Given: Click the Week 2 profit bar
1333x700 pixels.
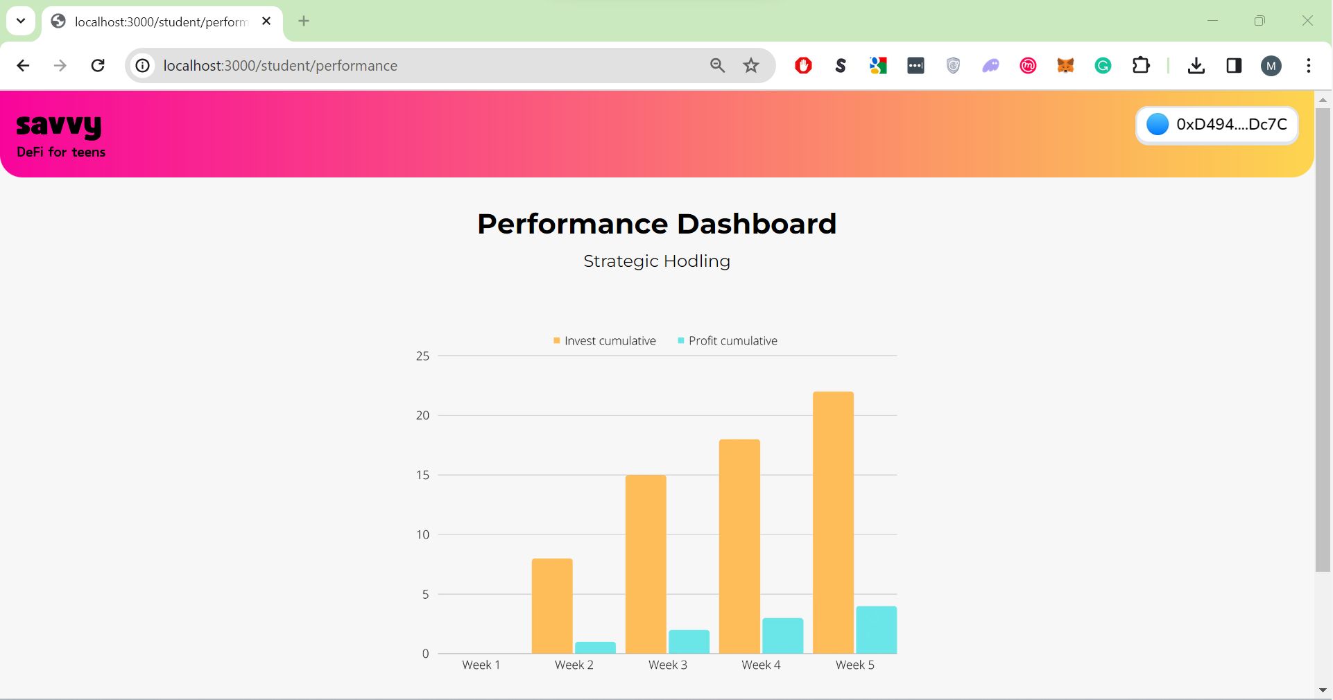Looking at the screenshot, I should (x=595, y=647).
